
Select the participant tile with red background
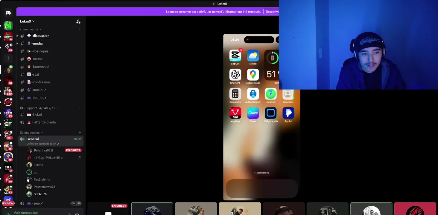click(x=415, y=209)
